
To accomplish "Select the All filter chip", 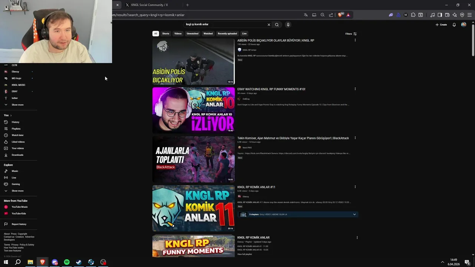I will tap(155, 33).
